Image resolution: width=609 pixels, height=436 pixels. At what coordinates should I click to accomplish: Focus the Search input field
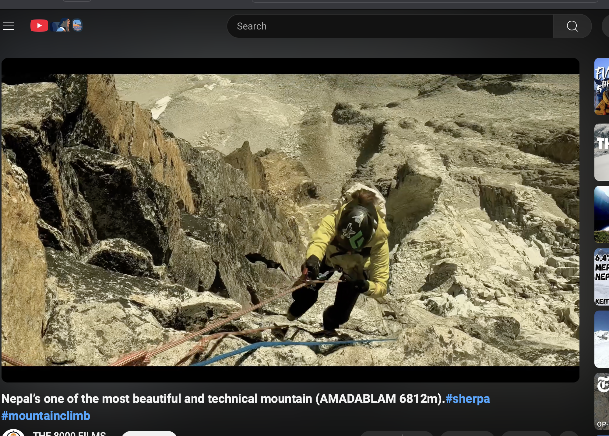pos(390,26)
